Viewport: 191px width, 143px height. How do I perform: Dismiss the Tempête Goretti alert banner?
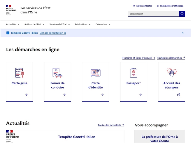183,33
